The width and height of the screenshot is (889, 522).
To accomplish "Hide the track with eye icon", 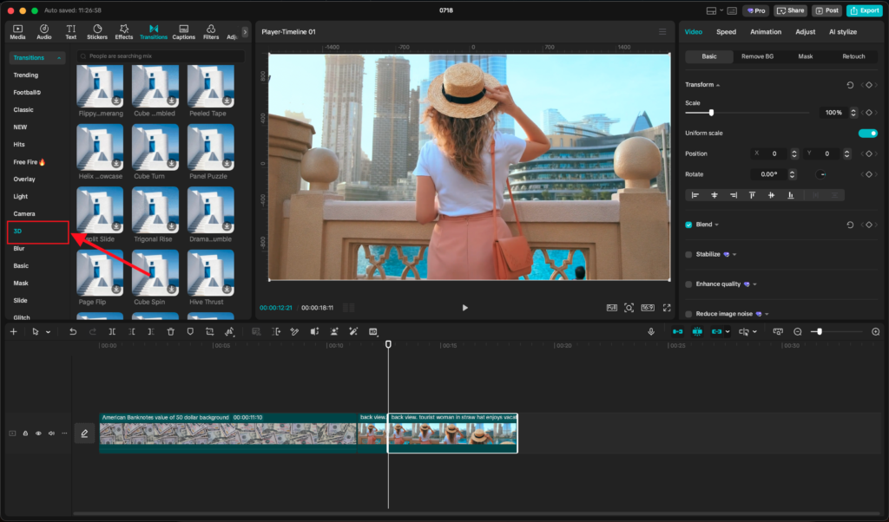I will (38, 434).
